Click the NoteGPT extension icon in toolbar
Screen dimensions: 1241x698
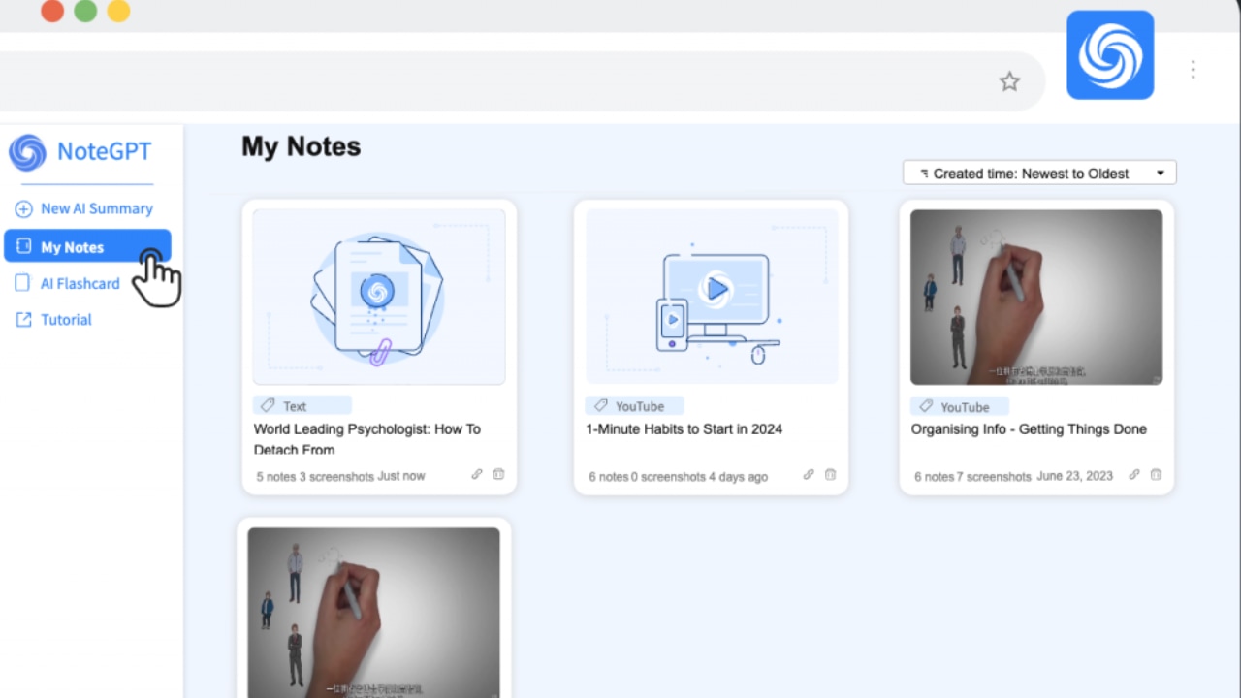1110,55
